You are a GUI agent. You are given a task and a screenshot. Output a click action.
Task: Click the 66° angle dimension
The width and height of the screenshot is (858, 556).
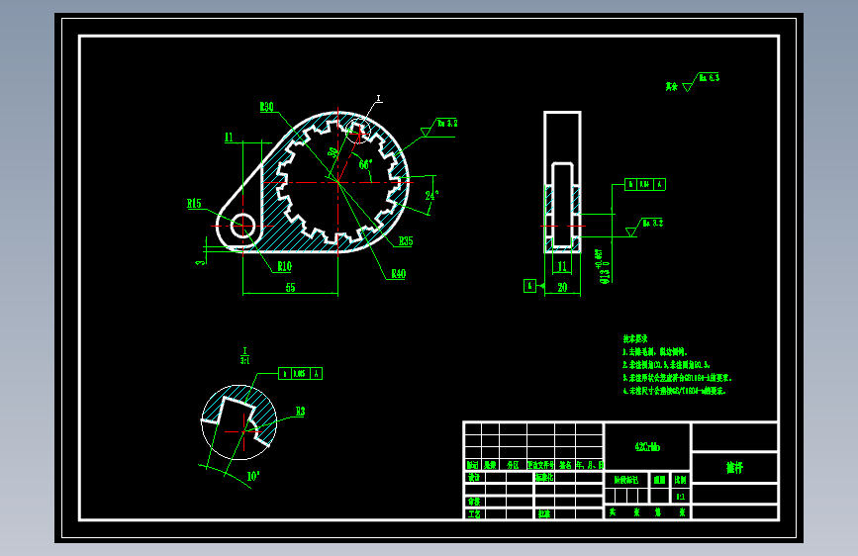click(365, 164)
